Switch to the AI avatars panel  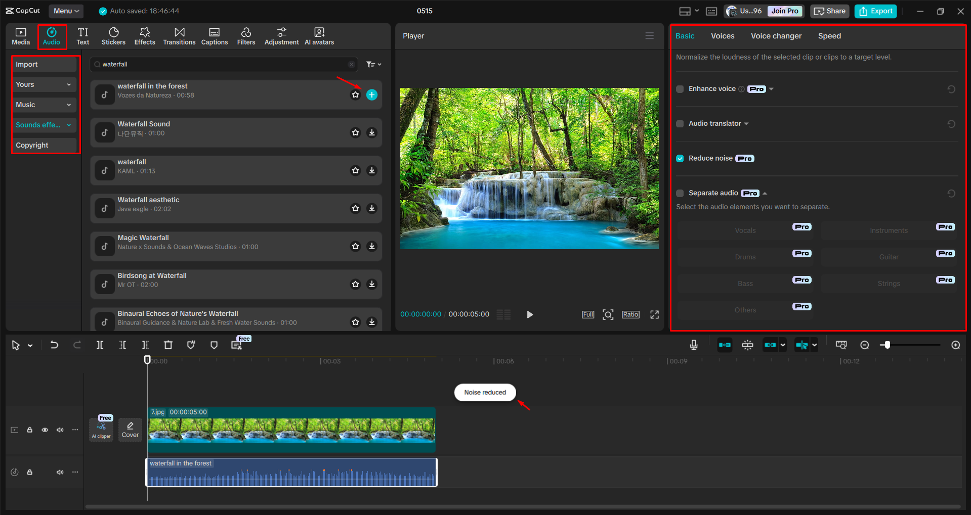[x=319, y=35]
